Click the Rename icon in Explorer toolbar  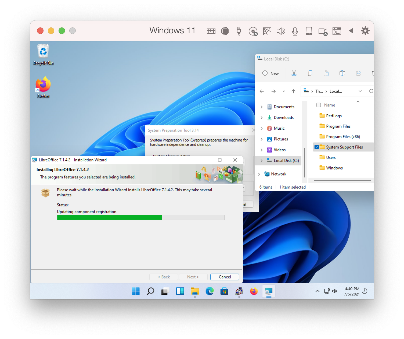342,73
